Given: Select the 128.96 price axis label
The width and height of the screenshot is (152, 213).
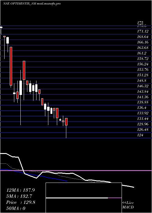Looking at the screenshot, I should point(143,124).
